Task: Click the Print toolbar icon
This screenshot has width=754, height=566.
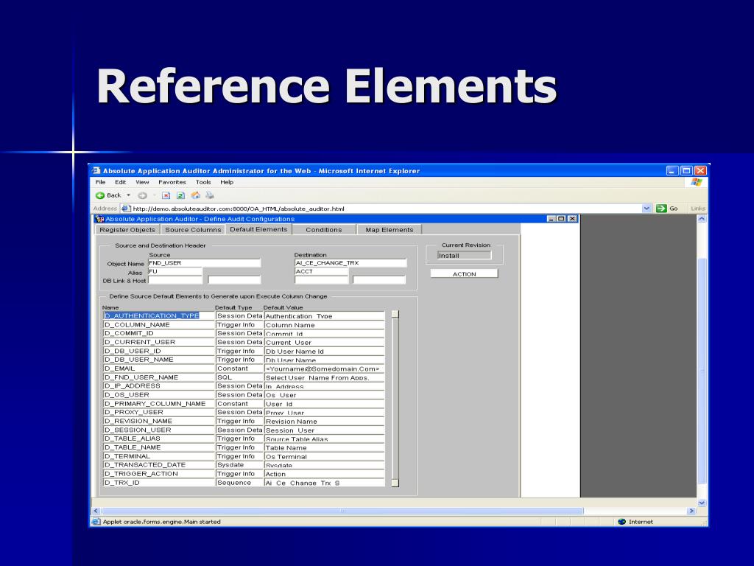Action: [x=210, y=195]
